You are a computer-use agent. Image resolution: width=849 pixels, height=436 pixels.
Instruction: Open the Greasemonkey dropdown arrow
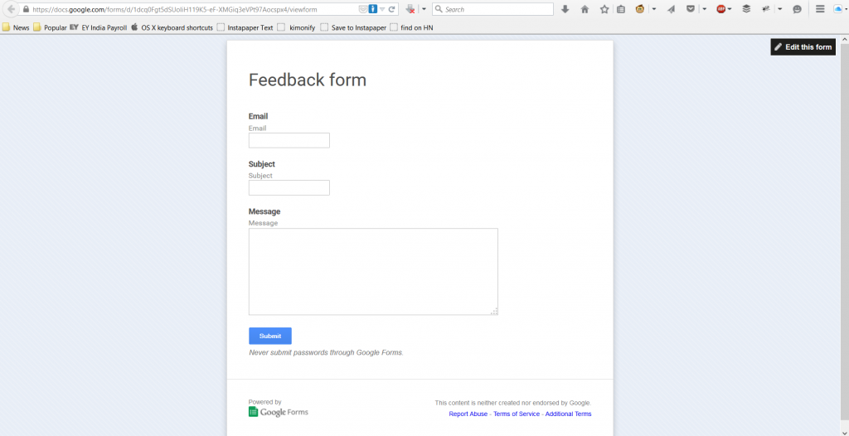(x=654, y=9)
